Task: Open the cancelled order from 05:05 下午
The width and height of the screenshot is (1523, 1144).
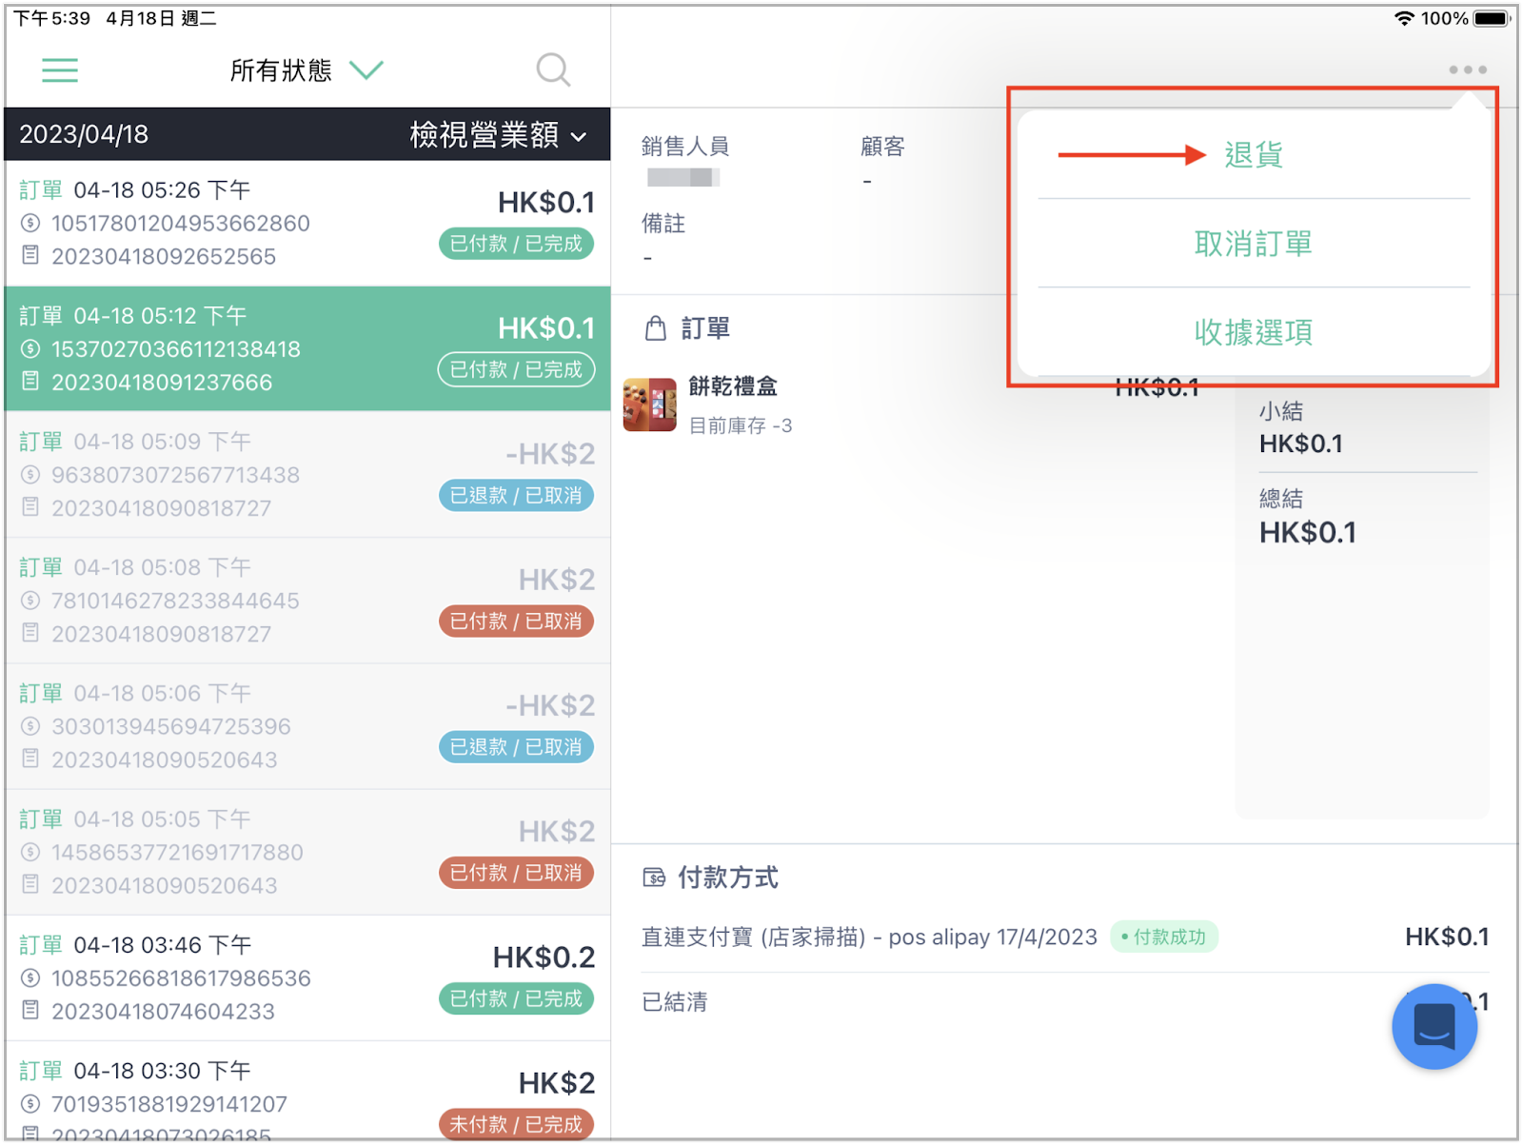Action: click(x=307, y=853)
